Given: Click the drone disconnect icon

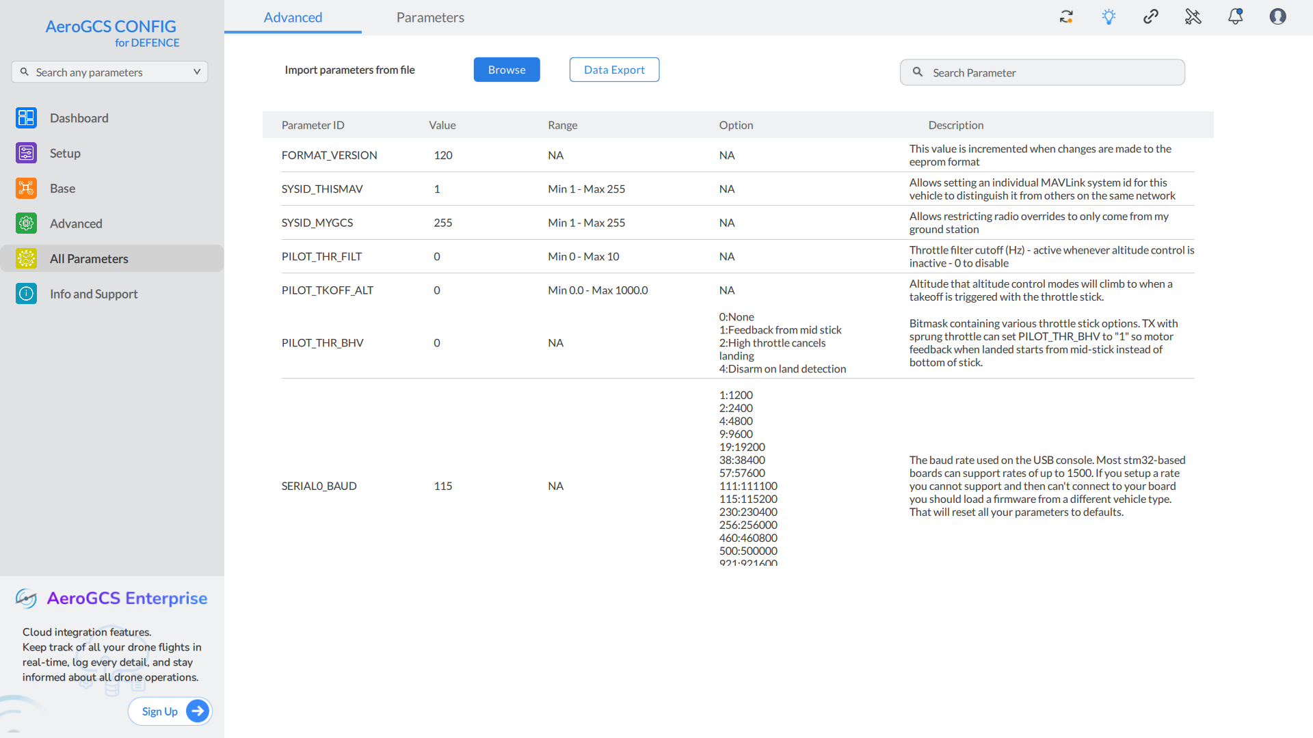Looking at the screenshot, I should (1193, 16).
